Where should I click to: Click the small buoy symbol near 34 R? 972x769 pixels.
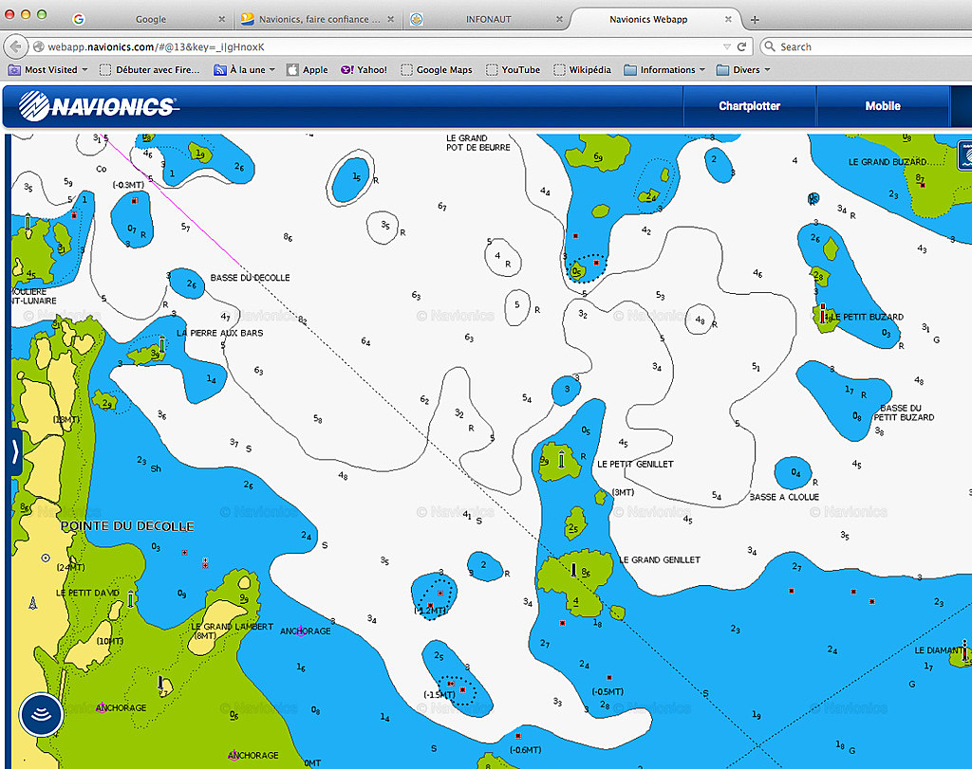tap(813, 198)
